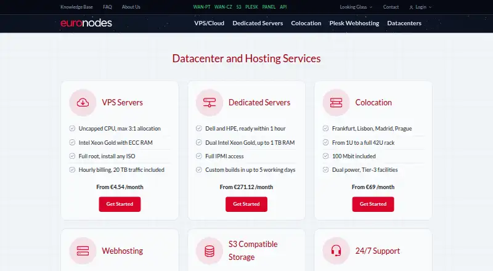Expand the Looking Glass dropdown
The height and width of the screenshot is (271, 493).
pos(356,7)
